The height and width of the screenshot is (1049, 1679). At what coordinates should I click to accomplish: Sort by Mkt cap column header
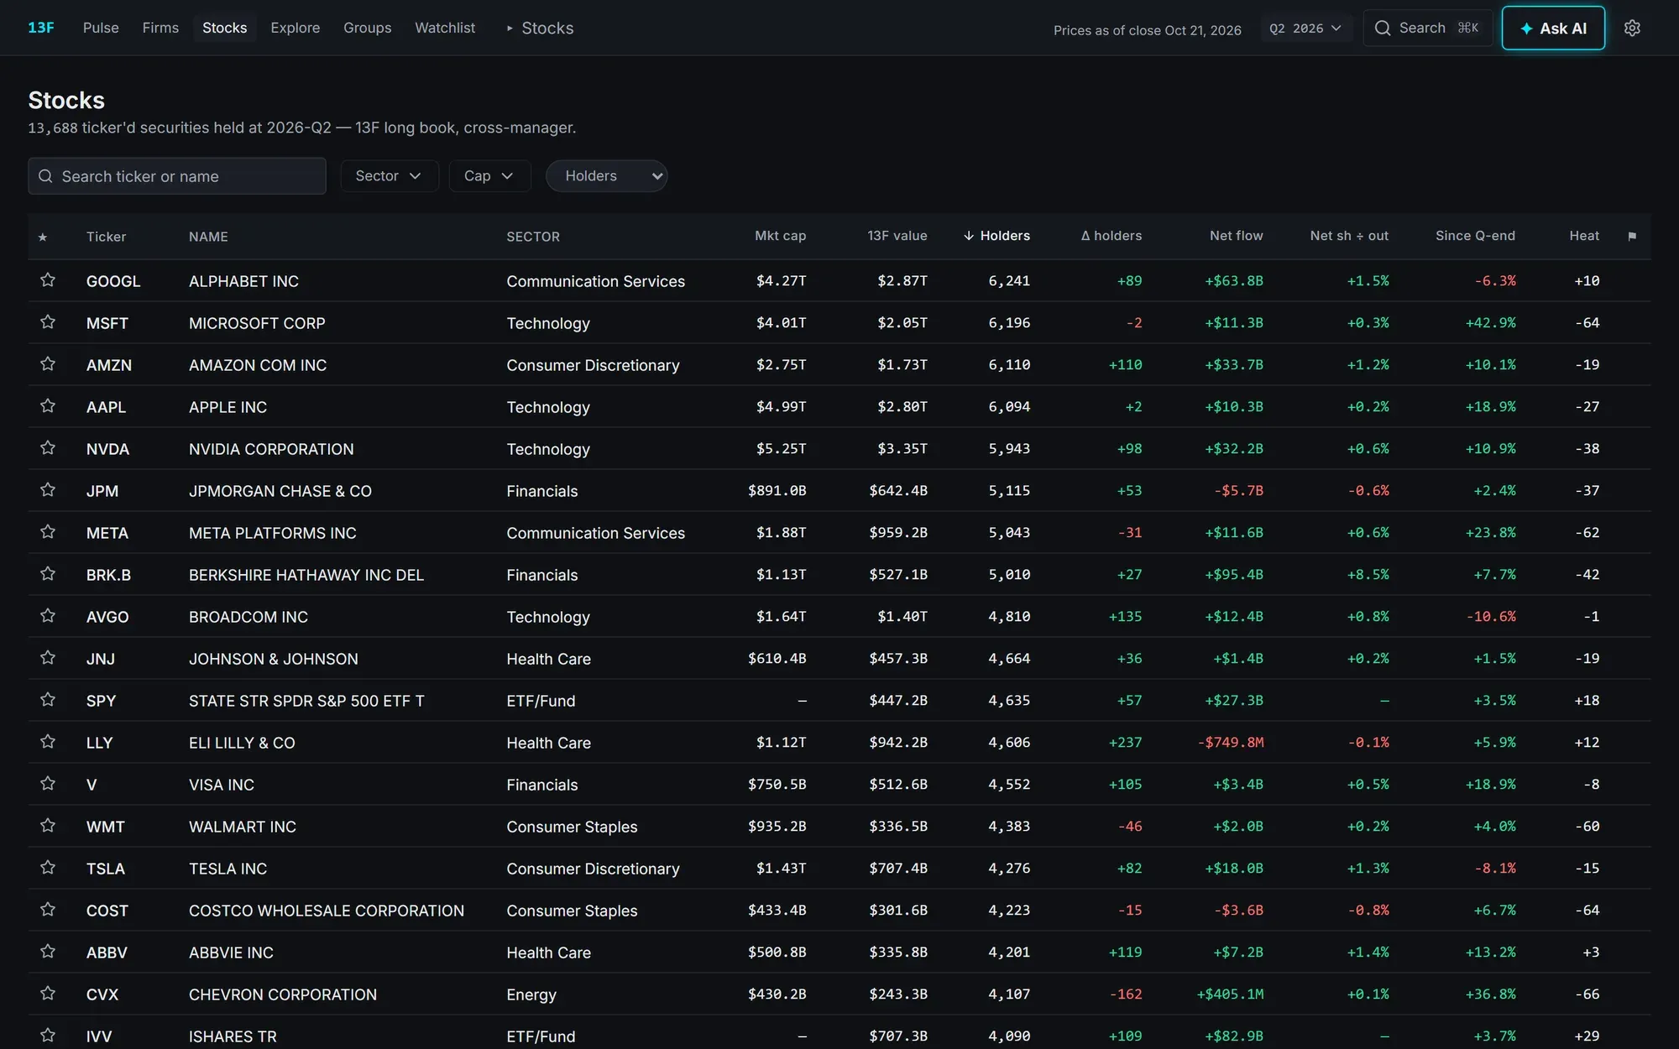click(x=780, y=236)
